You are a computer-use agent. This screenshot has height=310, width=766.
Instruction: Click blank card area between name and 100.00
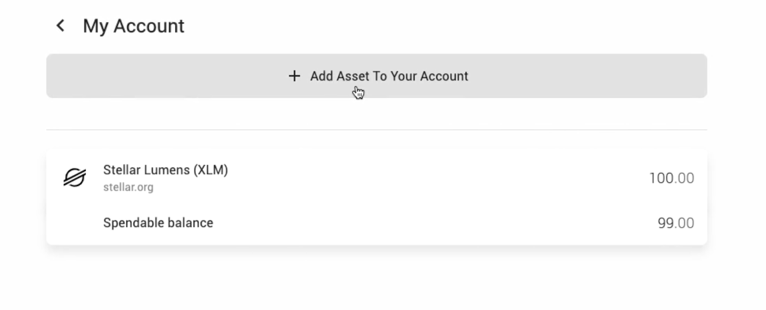tap(436, 178)
